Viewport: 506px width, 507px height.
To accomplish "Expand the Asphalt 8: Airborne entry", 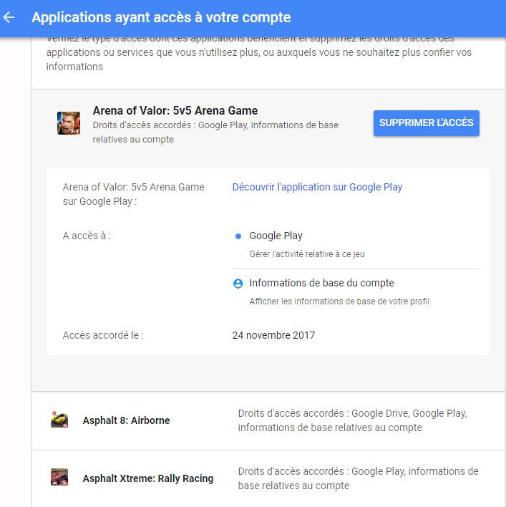I will point(126,420).
